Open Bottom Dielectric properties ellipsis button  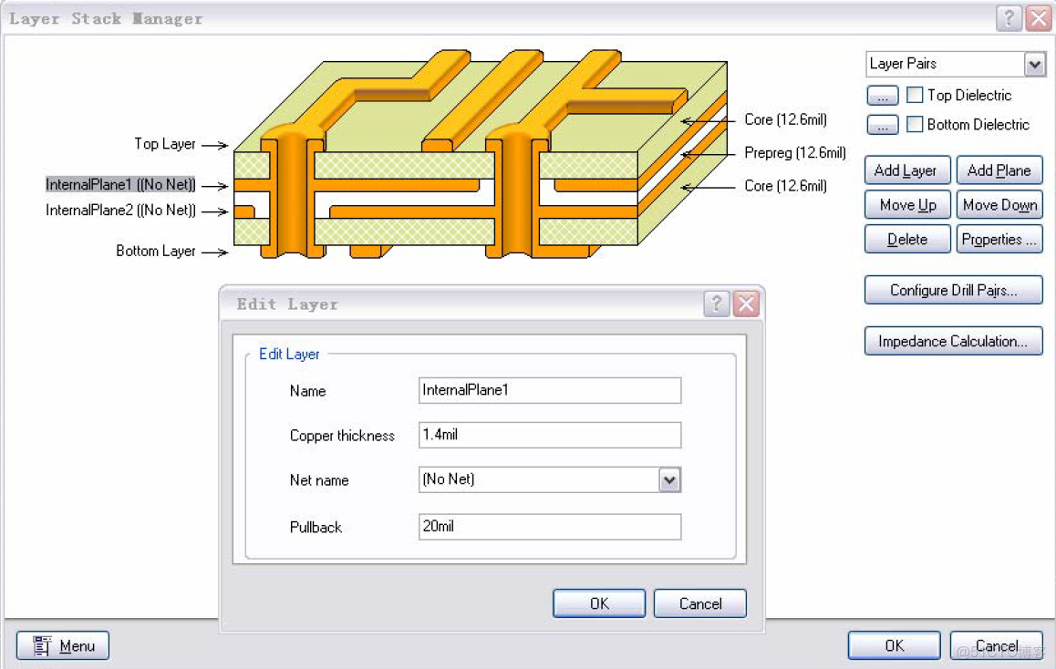click(882, 125)
